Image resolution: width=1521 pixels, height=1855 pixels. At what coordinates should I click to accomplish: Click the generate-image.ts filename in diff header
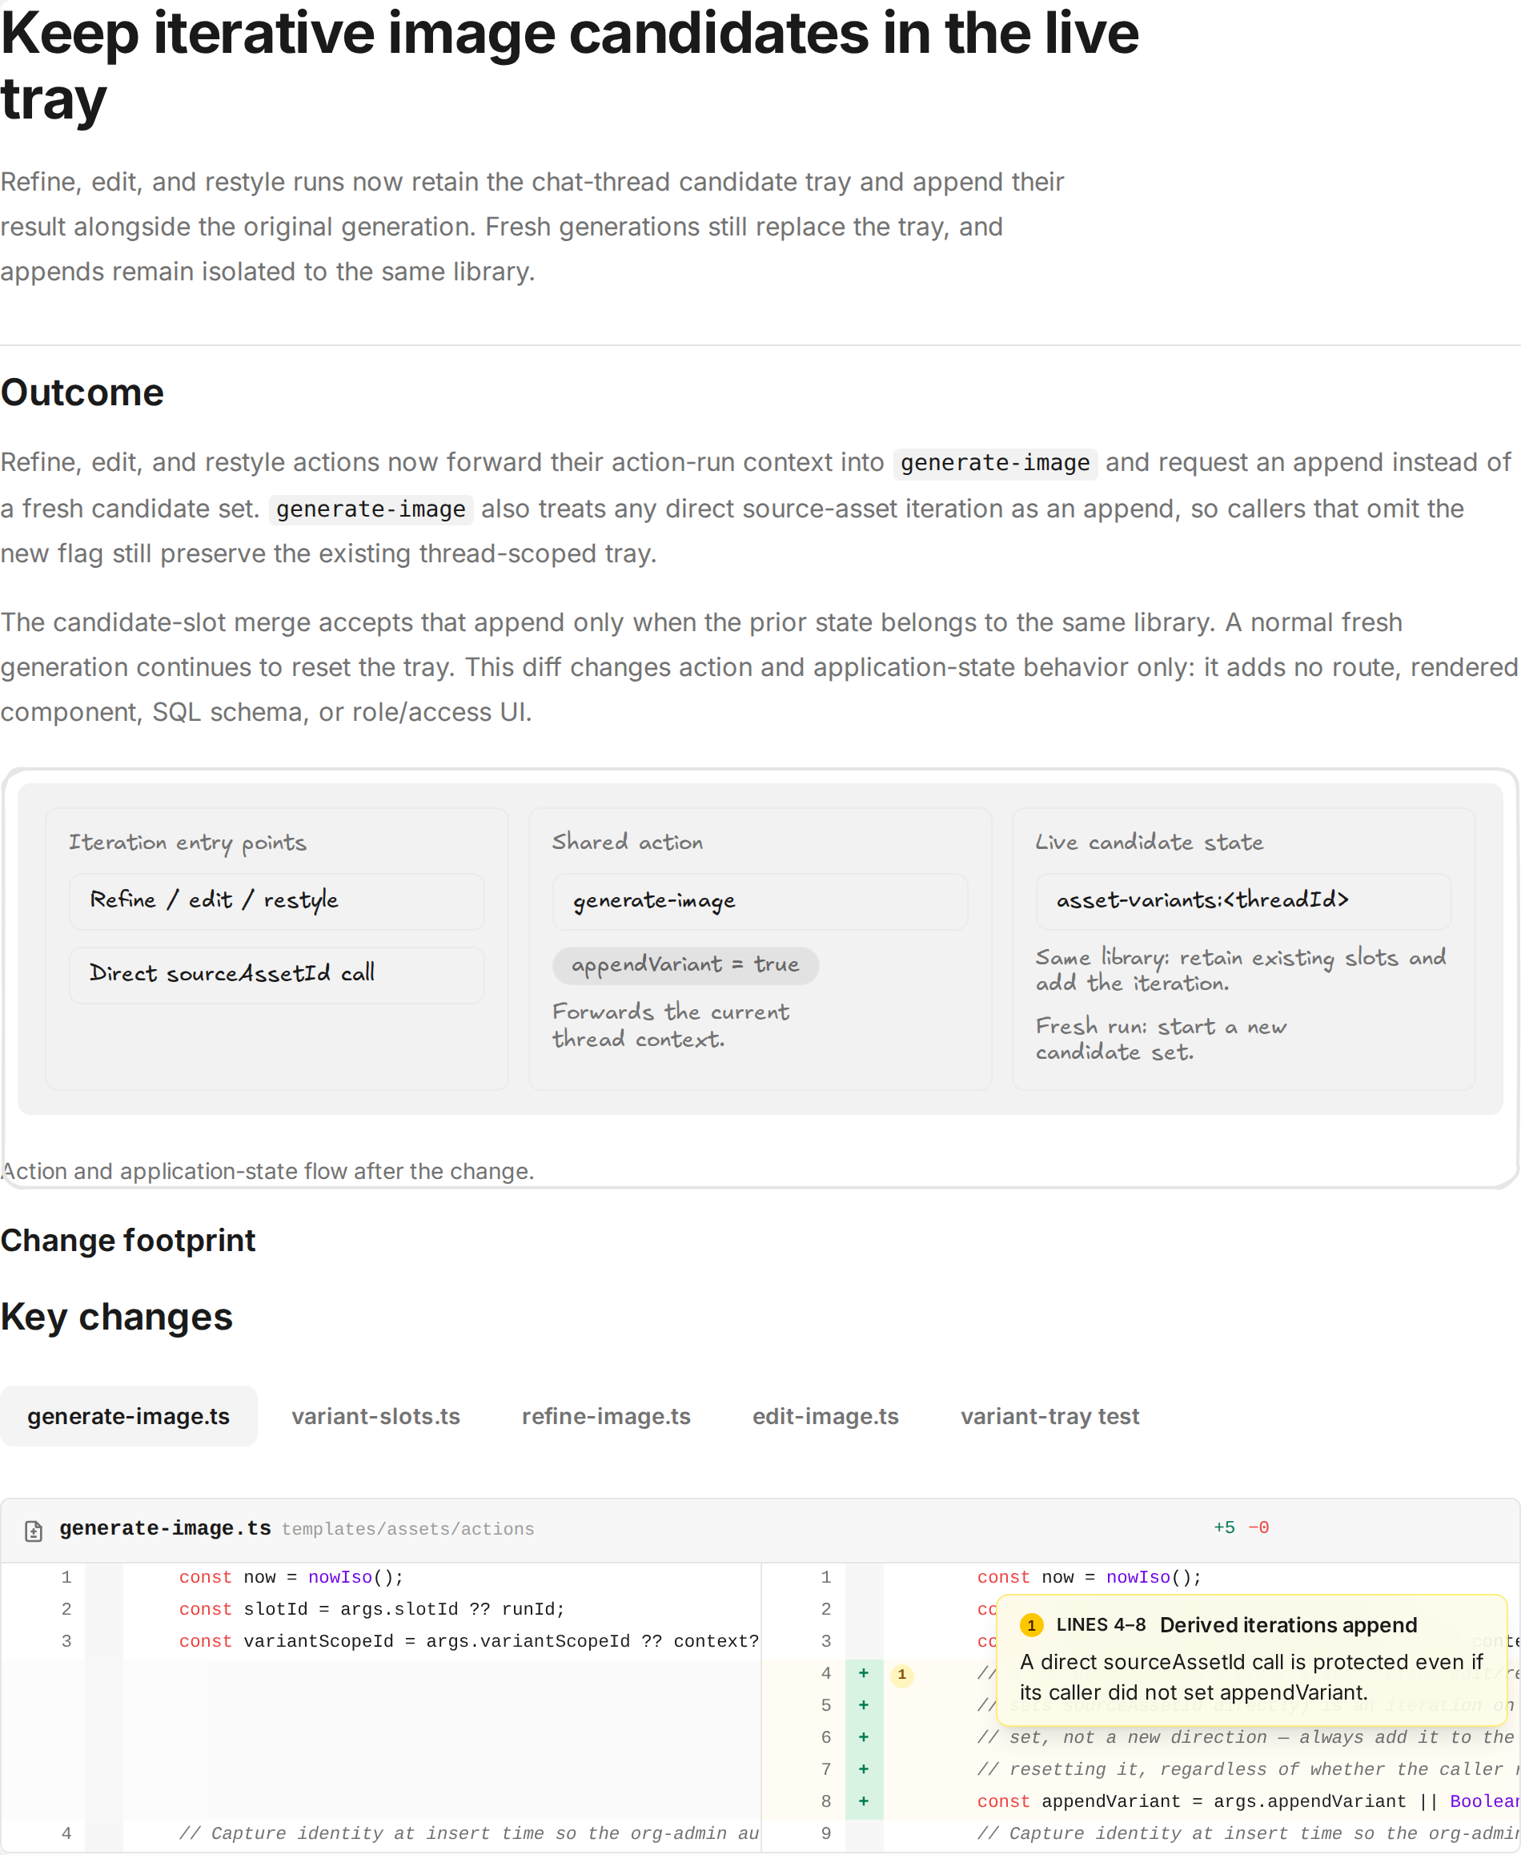(x=166, y=1529)
